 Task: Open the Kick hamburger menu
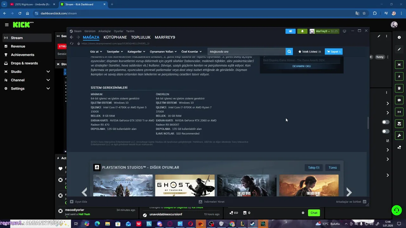click(x=7, y=25)
